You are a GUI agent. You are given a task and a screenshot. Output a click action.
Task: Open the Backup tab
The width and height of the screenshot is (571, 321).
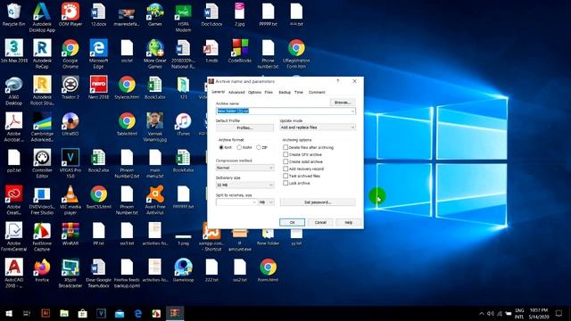coord(285,93)
